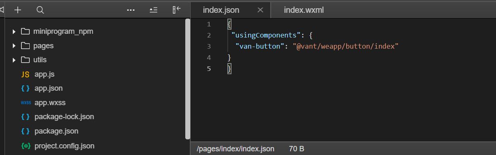Click the file tree vertical scrollbar
The image size is (496, 155).
pyautogui.click(x=188, y=78)
